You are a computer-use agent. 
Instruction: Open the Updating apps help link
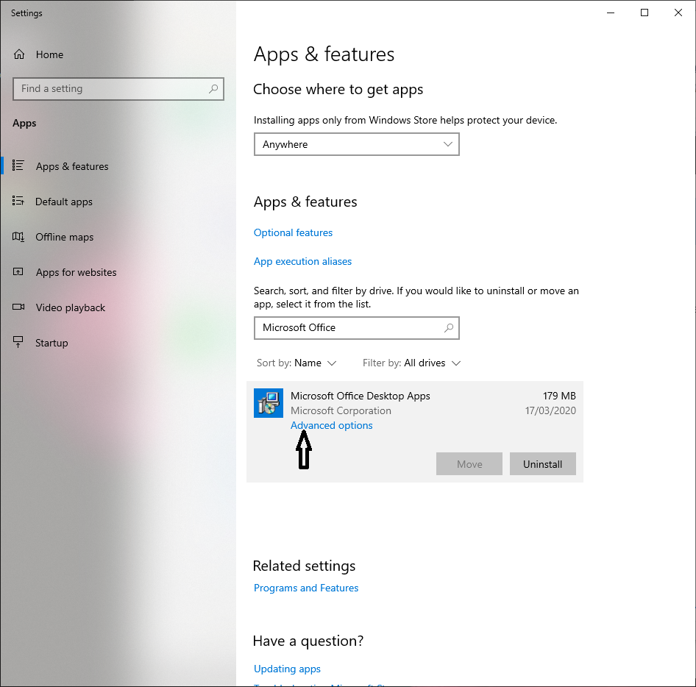tap(287, 669)
